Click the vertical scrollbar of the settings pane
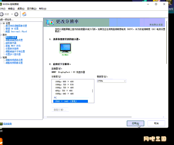Image resolution: width=174 pixels, height=145 pixels. point(167,42)
